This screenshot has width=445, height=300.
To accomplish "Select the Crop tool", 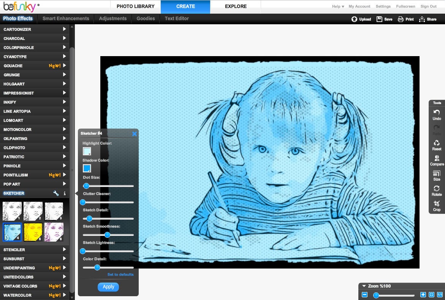I will pos(437,206).
